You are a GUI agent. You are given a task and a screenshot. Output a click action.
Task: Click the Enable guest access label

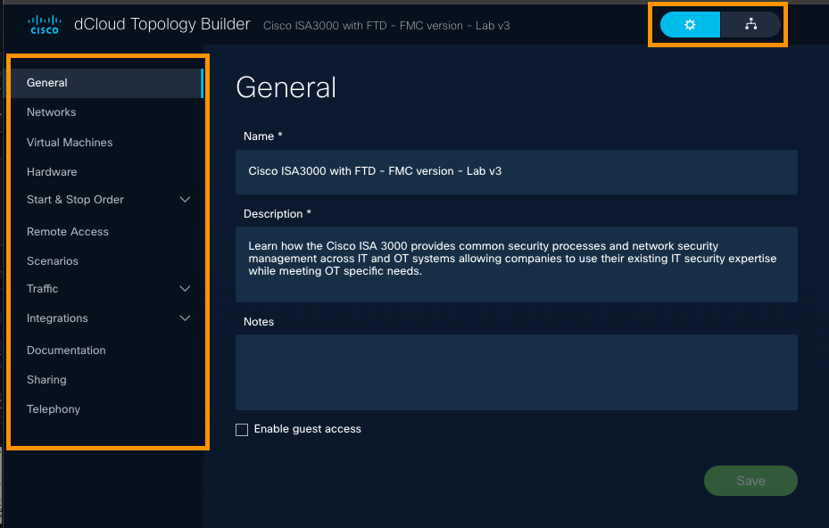coord(308,429)
